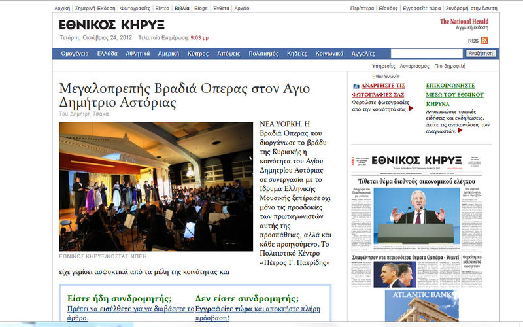Click the ΕΘΝΙΚΟΣ ΚΗΡΥΞ site logo

click(112, 25)
